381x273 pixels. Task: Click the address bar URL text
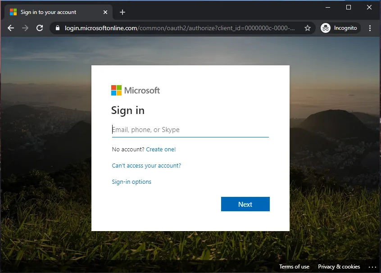[180, 28]
